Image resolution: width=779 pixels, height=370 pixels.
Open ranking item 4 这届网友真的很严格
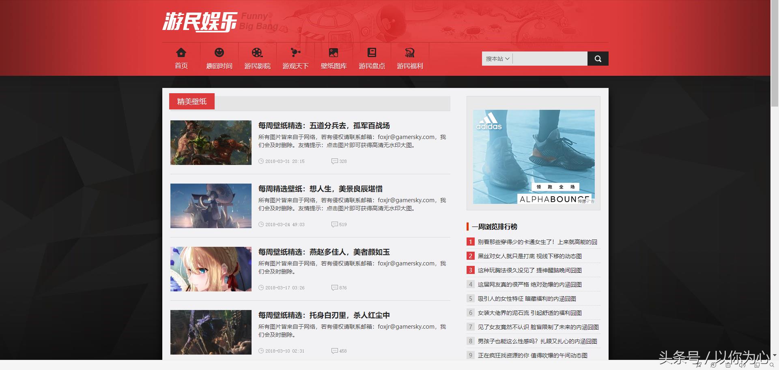(x=529, y=284)
